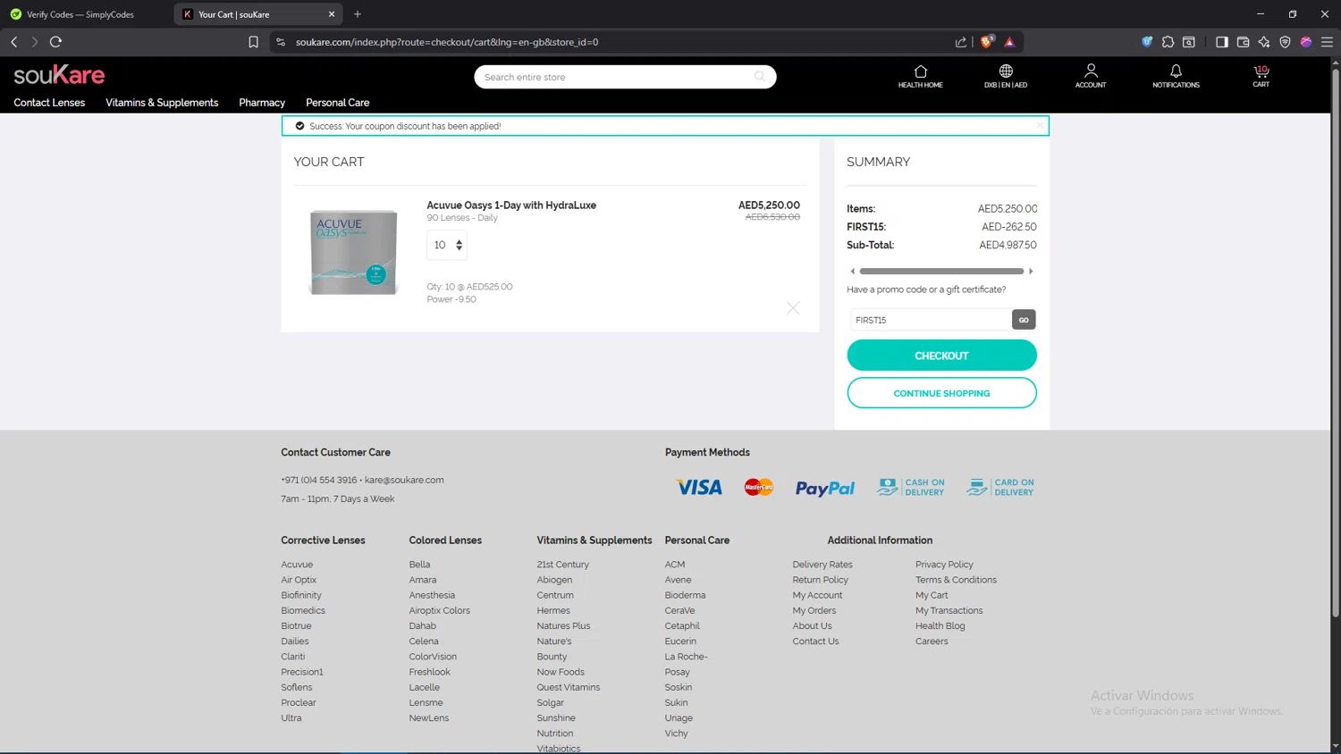Open Brave Shields icon

click(x=987, y=42)
